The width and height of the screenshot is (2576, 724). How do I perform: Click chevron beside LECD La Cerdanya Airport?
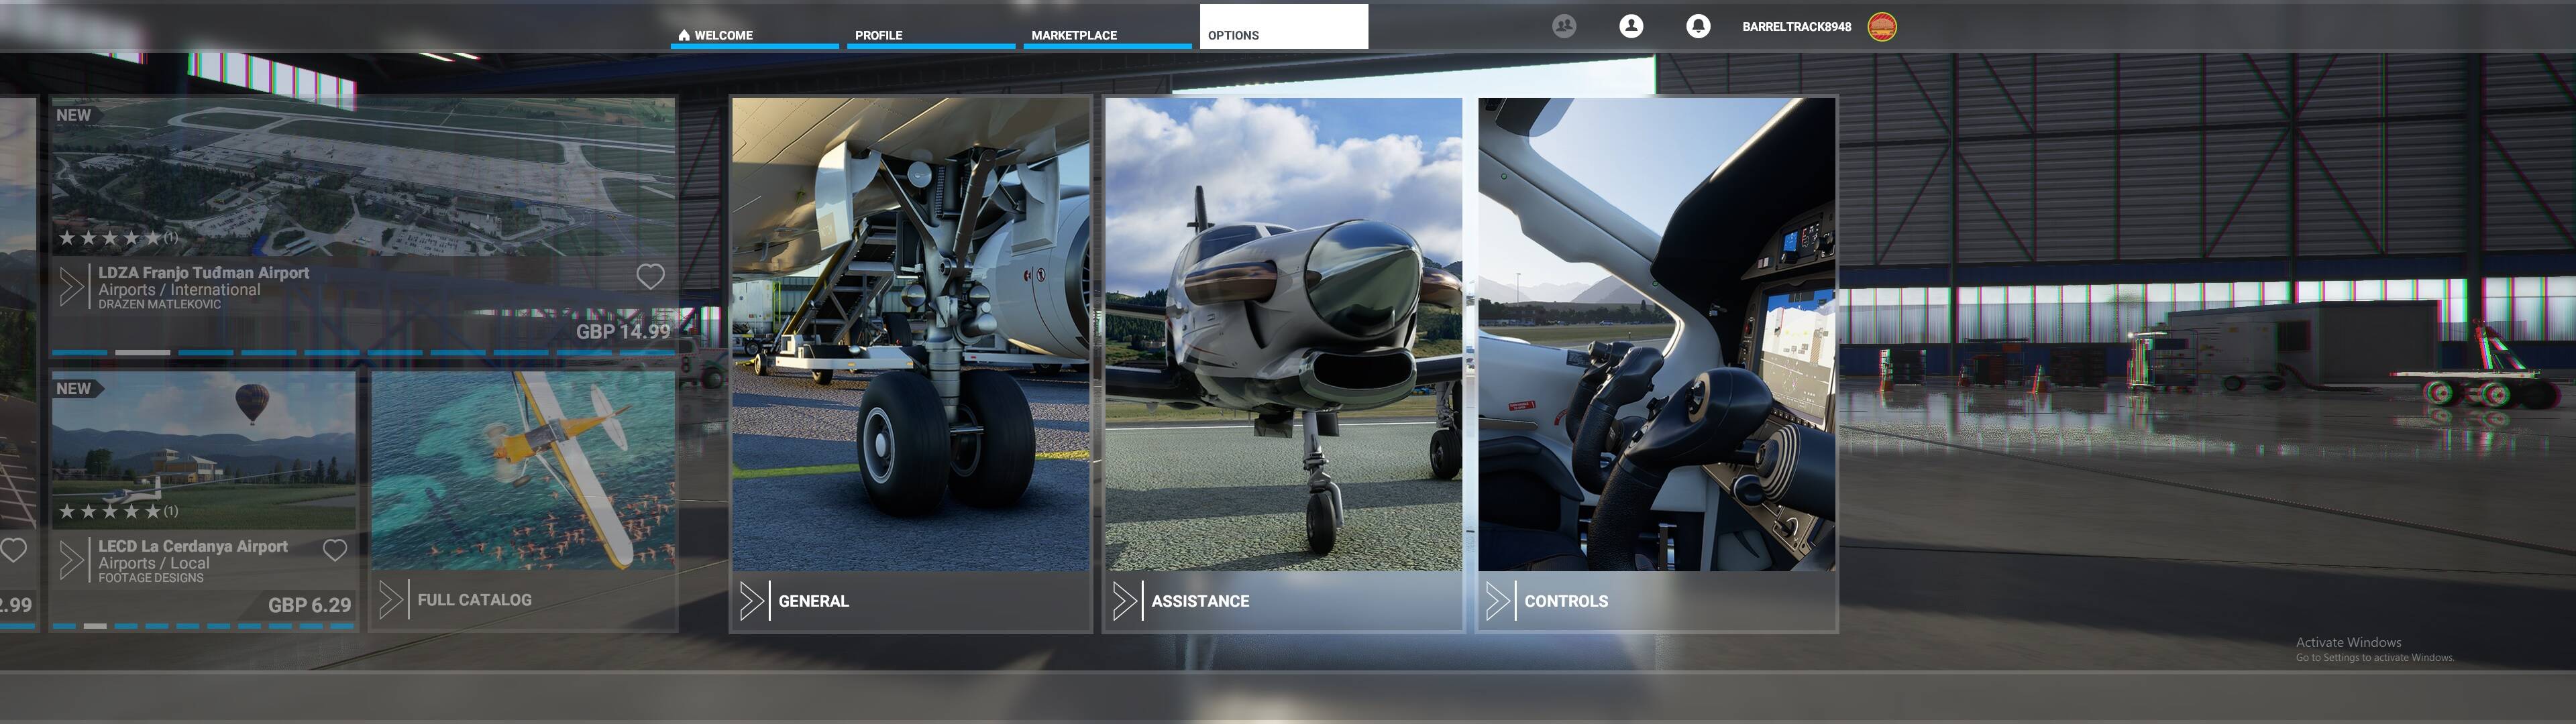click(x=71, y=560)
